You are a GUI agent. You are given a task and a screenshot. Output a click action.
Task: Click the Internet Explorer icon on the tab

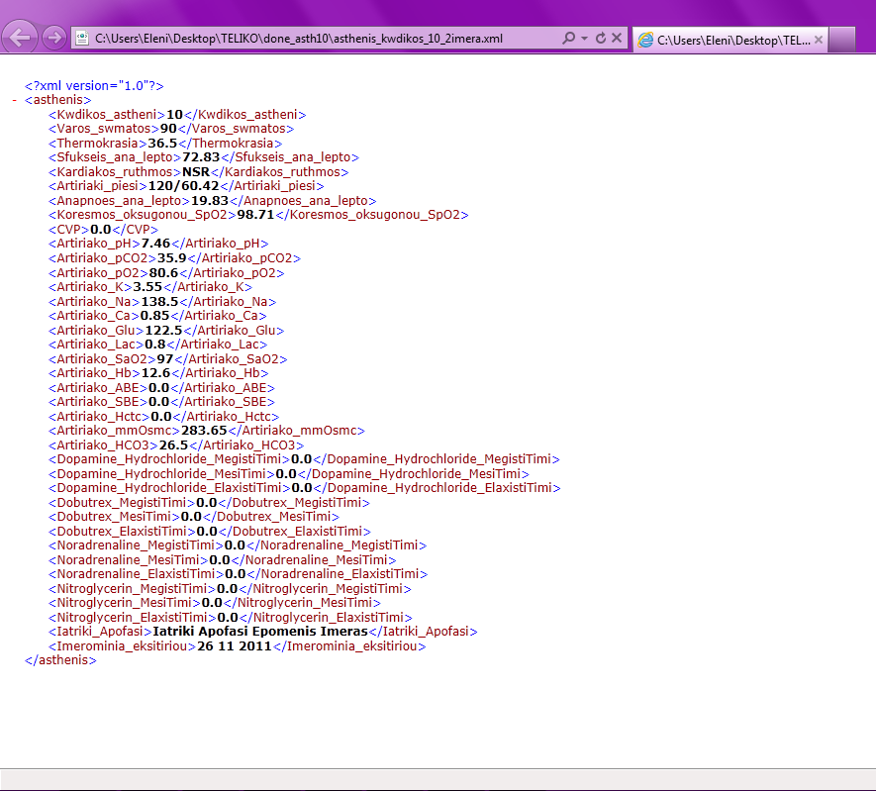[x=645, y=40]
